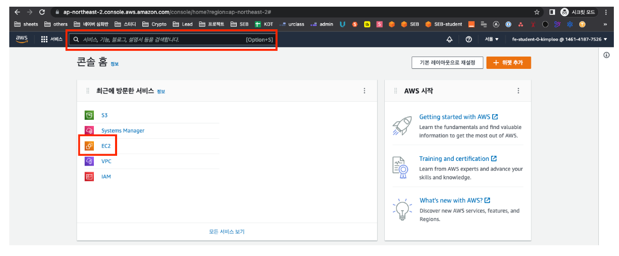Click the browser forward arrow
Screen dimensions: 619x256
click(x=29, y=12)
